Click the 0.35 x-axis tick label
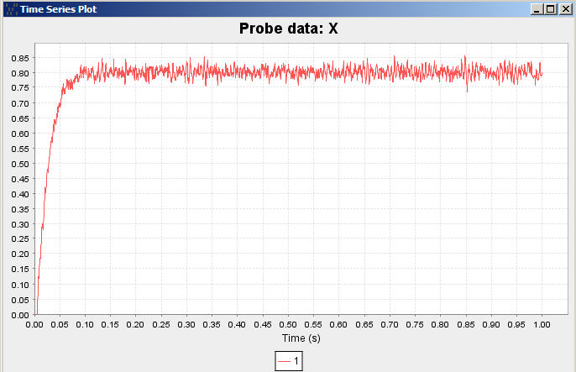 (212, 325)
